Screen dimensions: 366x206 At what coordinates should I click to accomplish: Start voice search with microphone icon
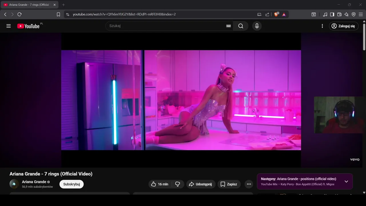tap(257, 26)
